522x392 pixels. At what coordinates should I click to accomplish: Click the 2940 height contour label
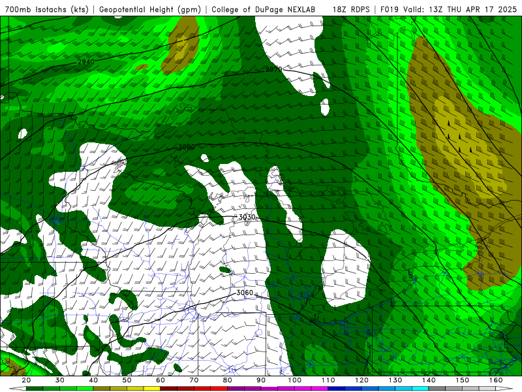coord(86,61)
